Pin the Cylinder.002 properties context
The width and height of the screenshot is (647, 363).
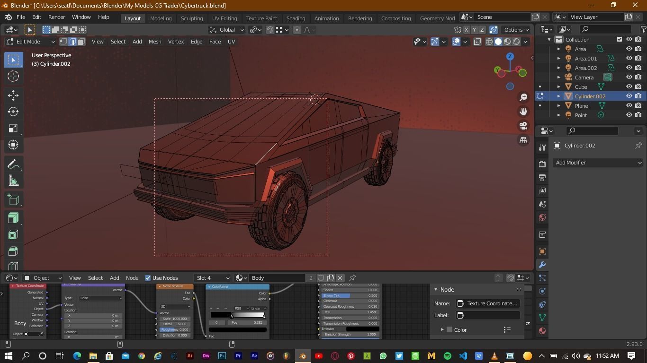(638, 146)
